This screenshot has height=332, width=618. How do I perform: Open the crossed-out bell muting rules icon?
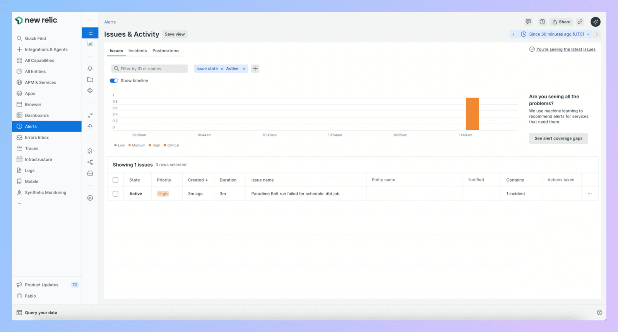coord(90,151)
